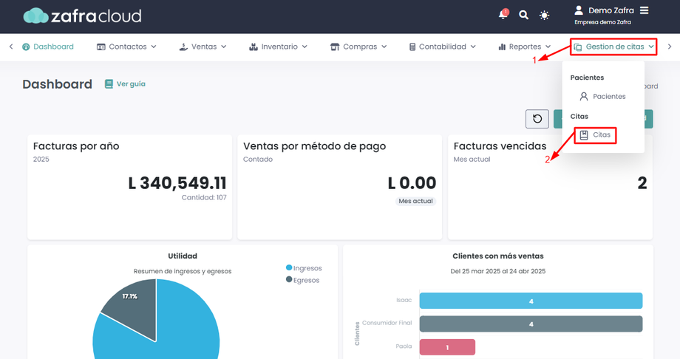Click Gestion de citas menu label
Viewport: 680px width, 359px height.
tap(615, 47)
